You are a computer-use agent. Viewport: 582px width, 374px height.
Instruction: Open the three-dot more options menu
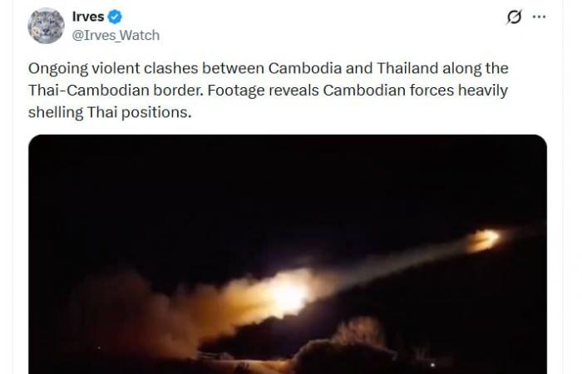(x=539, y=17)
